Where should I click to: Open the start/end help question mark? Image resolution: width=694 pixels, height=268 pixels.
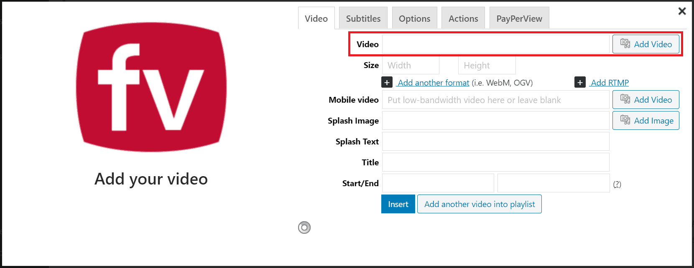pos(617,184)
